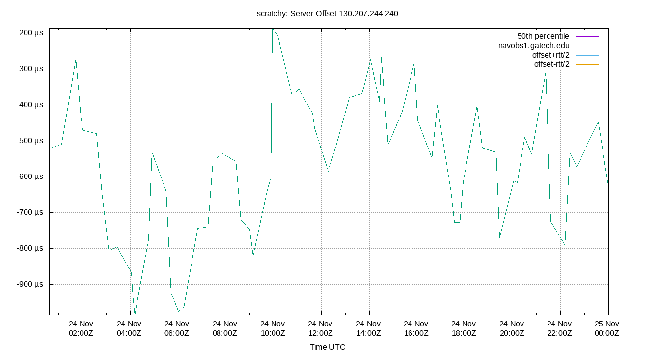The width and height of the screenshot is (658, 354).
Task: Click the 'Time UTC' axis title
Action: click(328, 347)
